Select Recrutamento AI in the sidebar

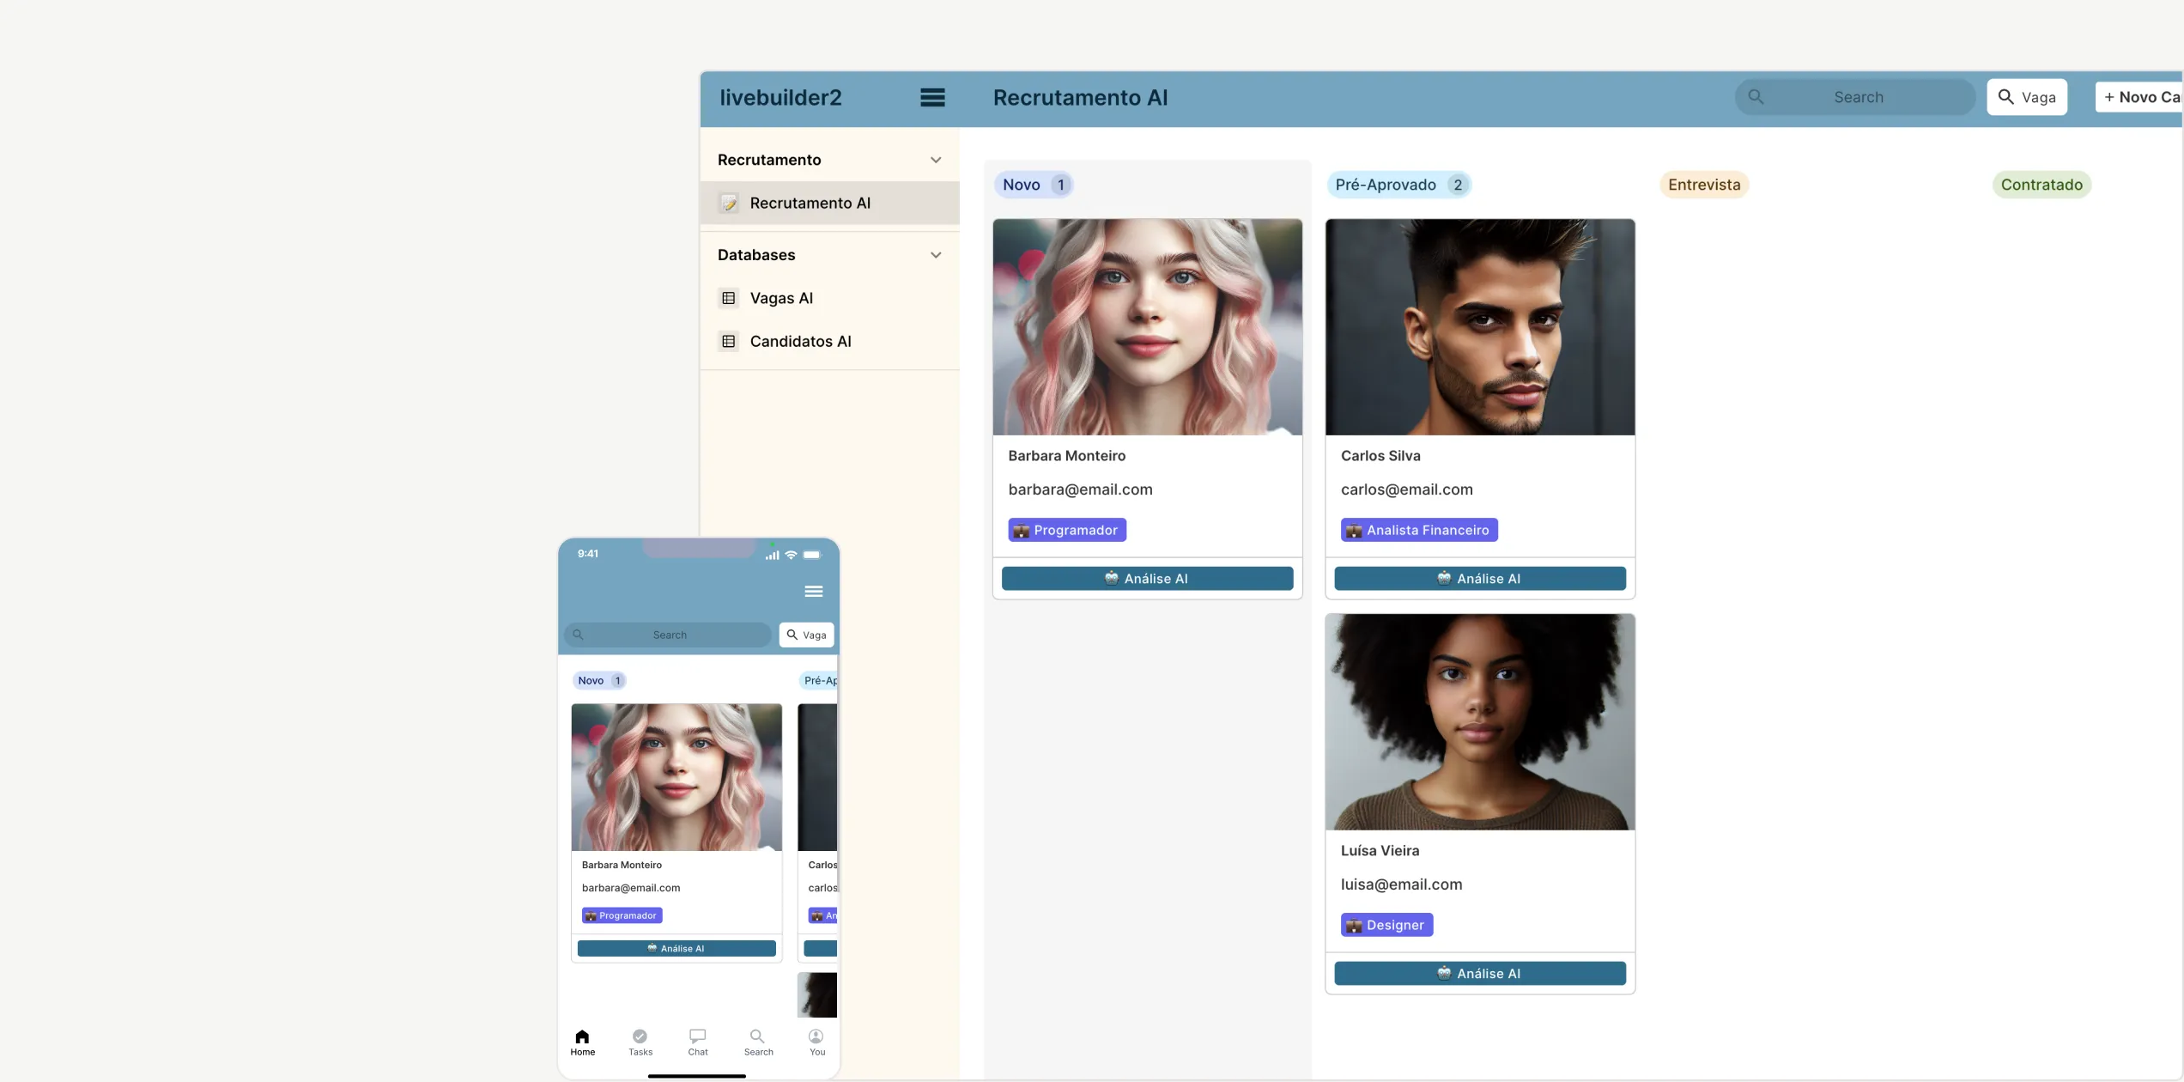pyautogui.click(x=829, y=204)
